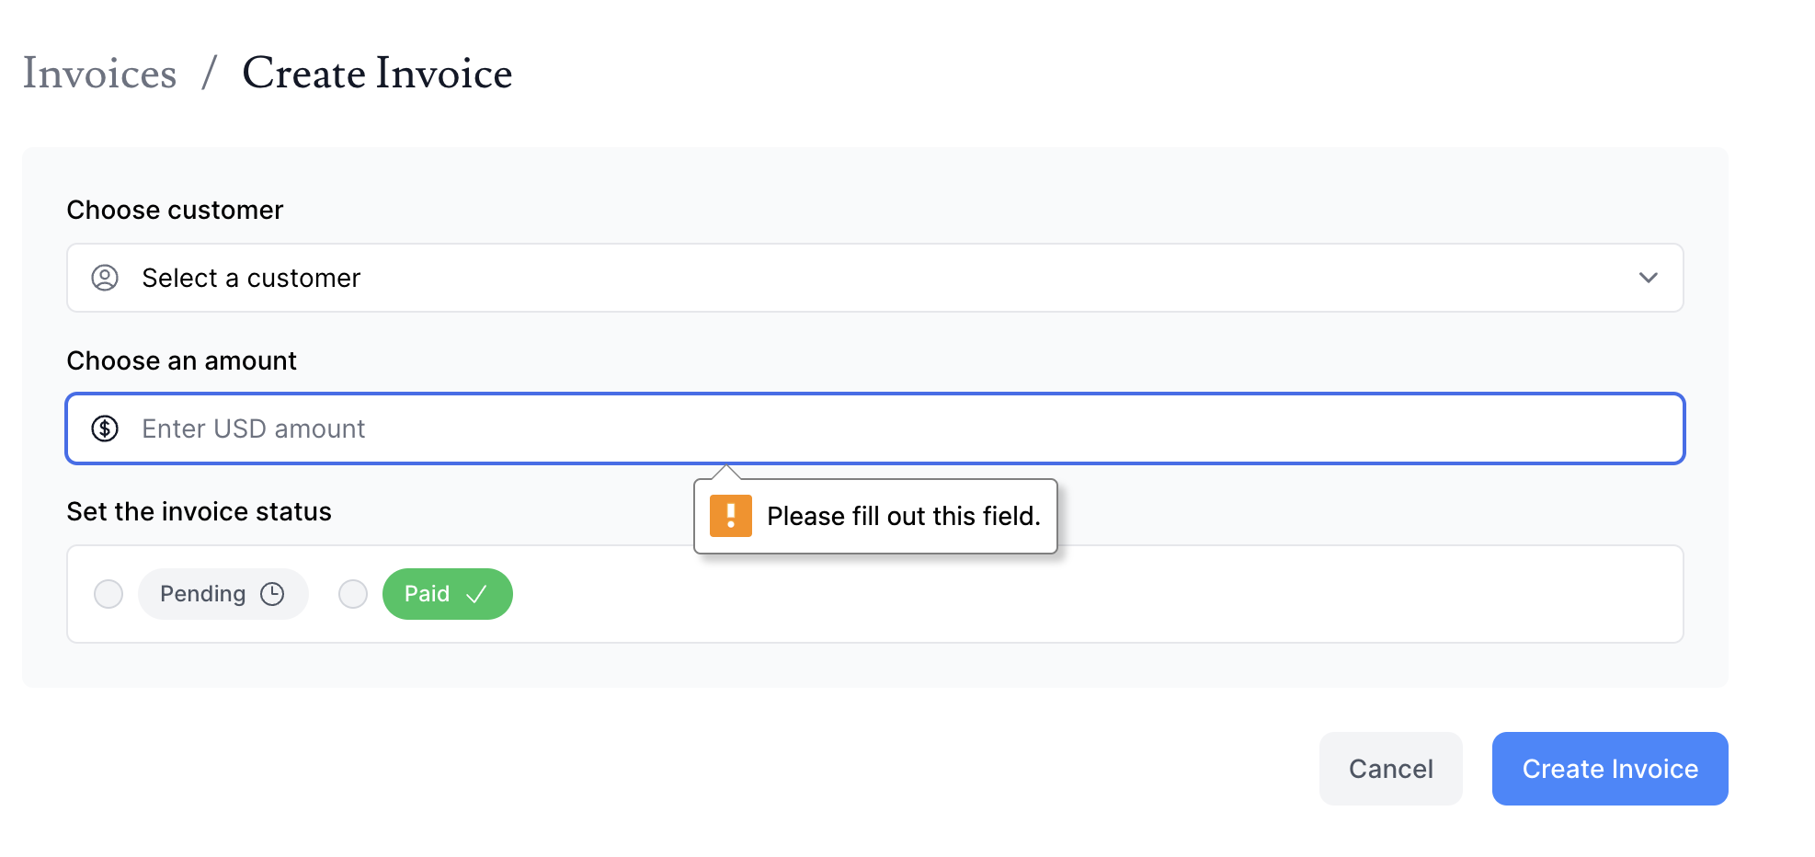This screenshot has width=1815, height=857.
Task: Choose the green Paid status badge
Action: pyautogui.click(x=447, y=594)
